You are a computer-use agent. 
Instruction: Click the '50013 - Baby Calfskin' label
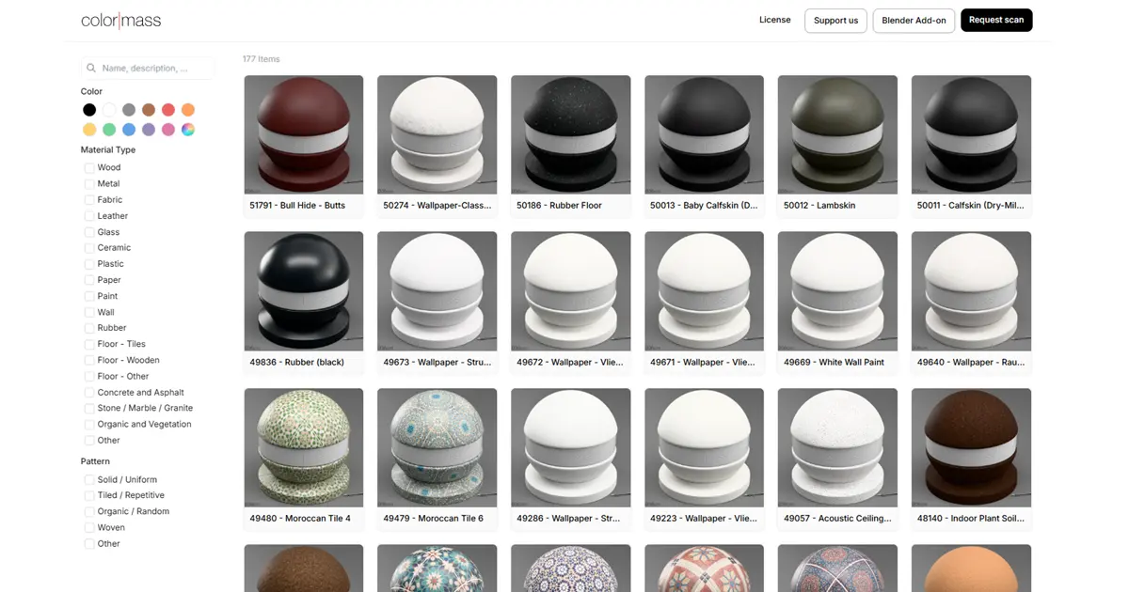click(704, 206)
